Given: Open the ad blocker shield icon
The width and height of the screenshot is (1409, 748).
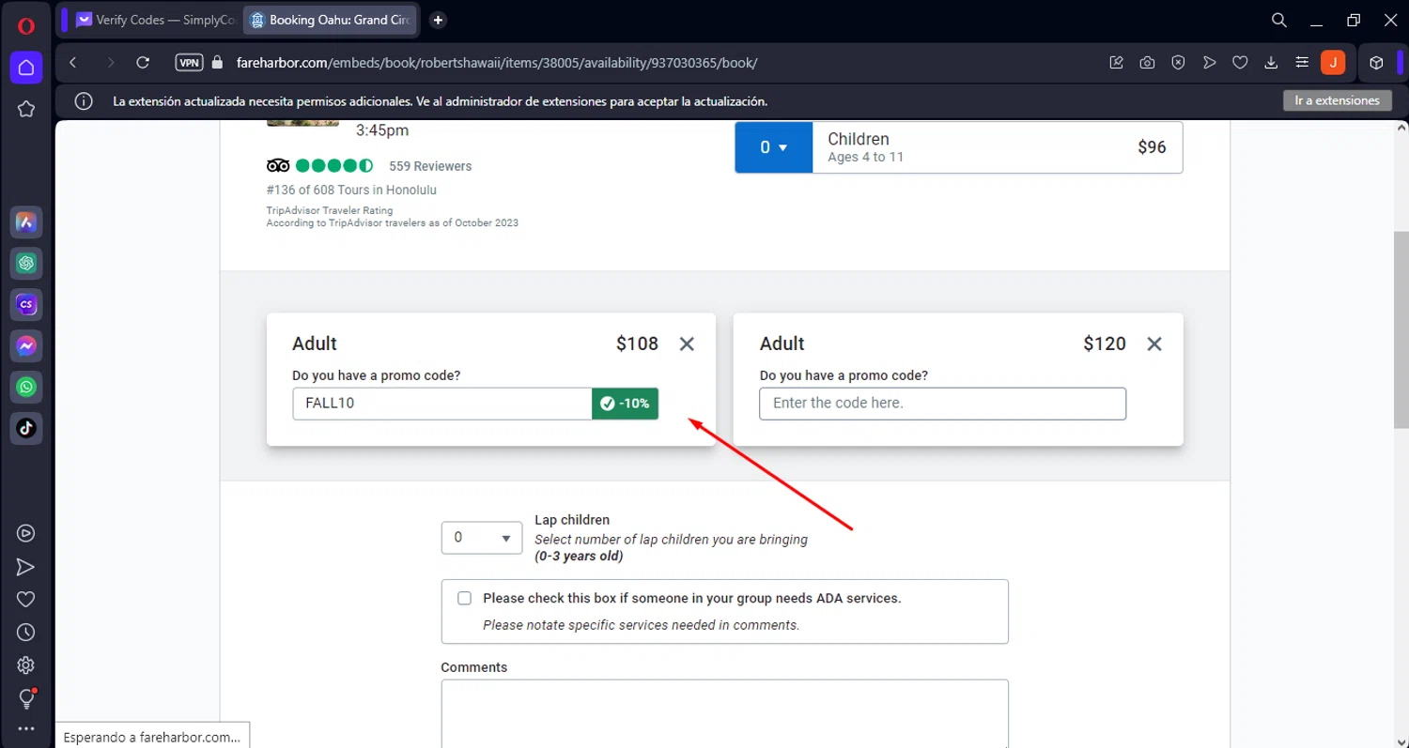Looking at the screenshot, I should 1178,63.
